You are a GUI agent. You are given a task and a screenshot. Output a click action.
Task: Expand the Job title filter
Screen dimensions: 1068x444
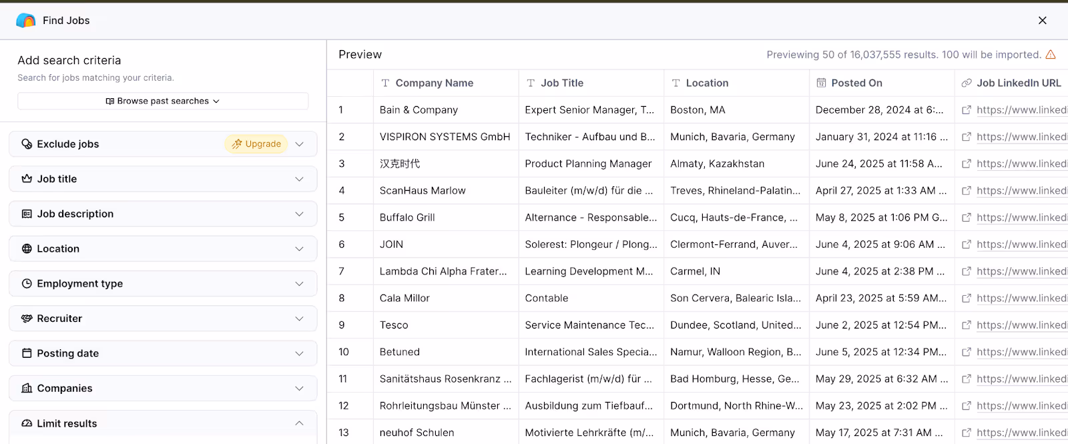tap(163, 179)
